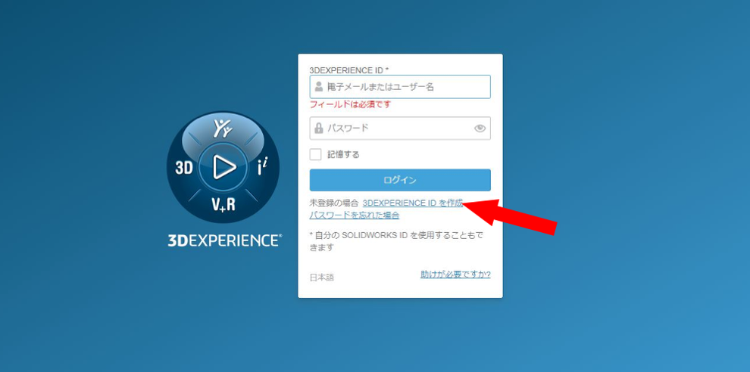The height and width of the screenshot is (372, 750).
Task: Click the play button in the 3DEXPERIENCE compass
Action: (223, 166)
